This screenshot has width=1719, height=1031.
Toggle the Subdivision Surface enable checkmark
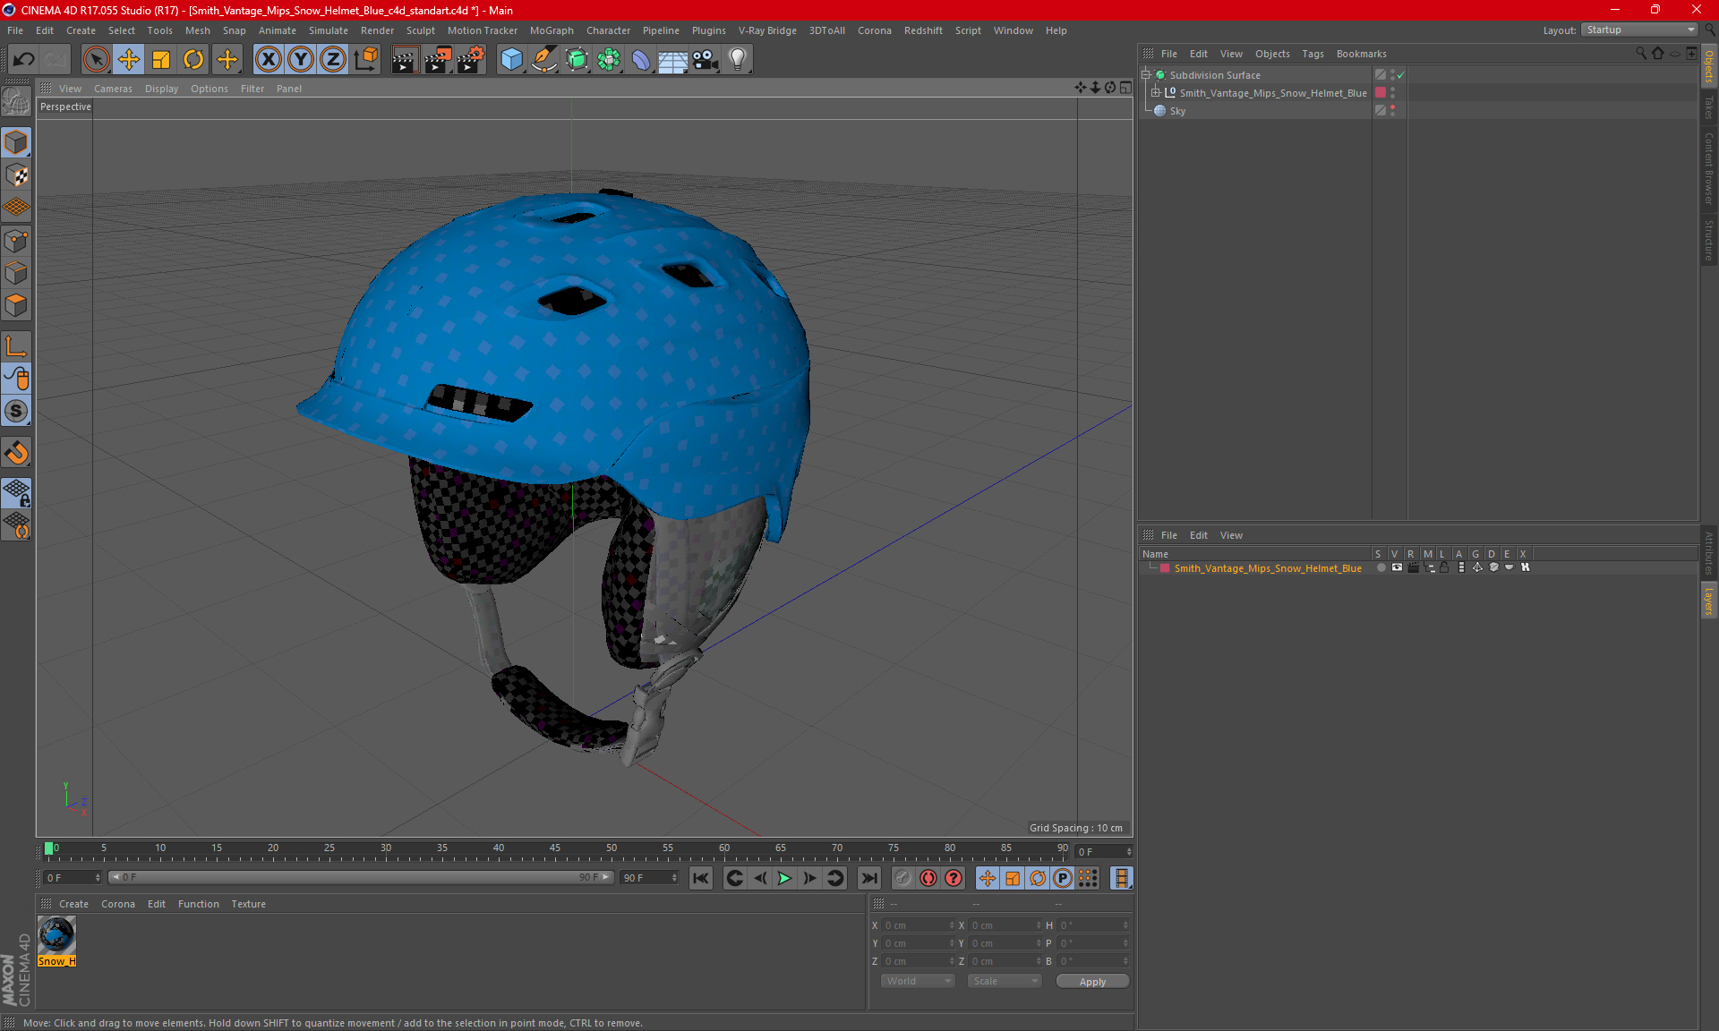(1401, 75)
